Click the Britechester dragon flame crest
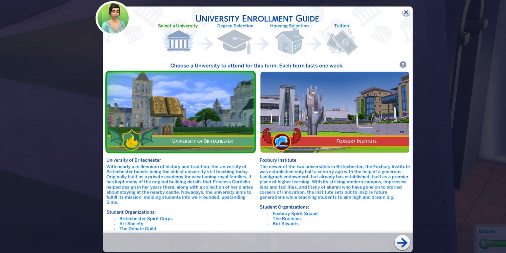The width and height of the screenshot is (506, 253). 131,140
